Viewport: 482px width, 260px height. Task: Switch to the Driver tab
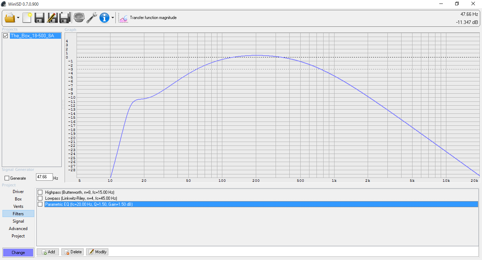pos(18,192)
